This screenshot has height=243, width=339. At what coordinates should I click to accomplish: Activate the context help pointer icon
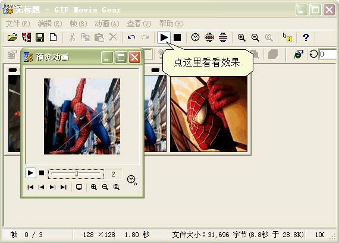(x=287, y=37)
